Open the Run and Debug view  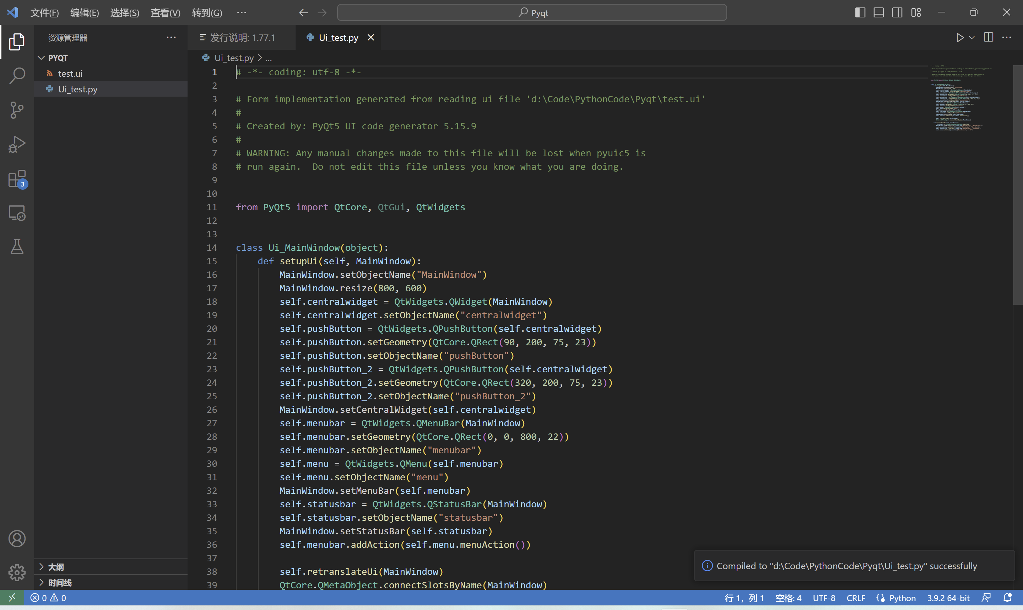(x=17, y=144)
